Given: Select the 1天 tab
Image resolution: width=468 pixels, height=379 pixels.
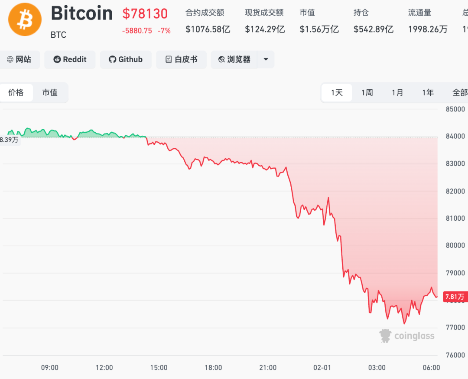Looking at the screenshot, I should (336, 92).
